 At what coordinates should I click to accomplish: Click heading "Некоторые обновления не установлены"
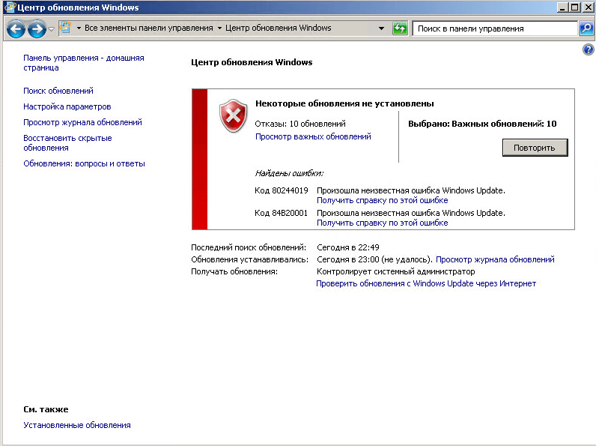pos(344,103)
